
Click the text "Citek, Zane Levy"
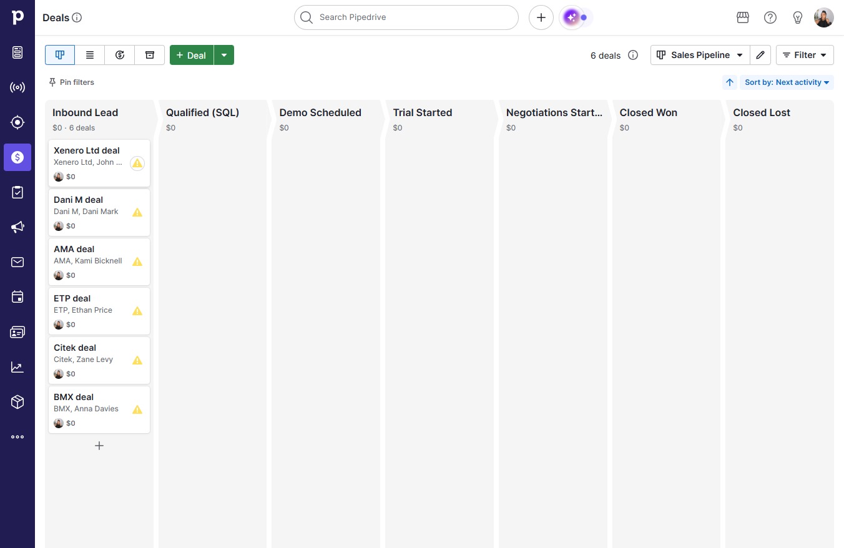84,360
